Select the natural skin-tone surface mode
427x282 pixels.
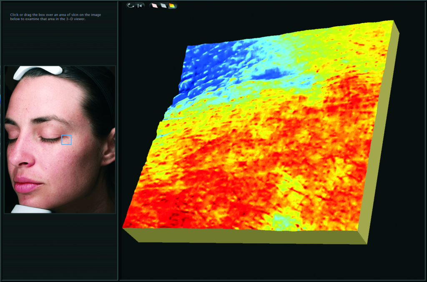pyautogui.click(x=154, y=5)
